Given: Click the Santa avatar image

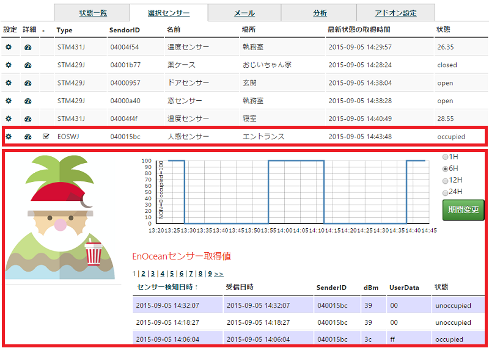Looking at the screenshot, I should pyautogui.click(x=60, y=217).
